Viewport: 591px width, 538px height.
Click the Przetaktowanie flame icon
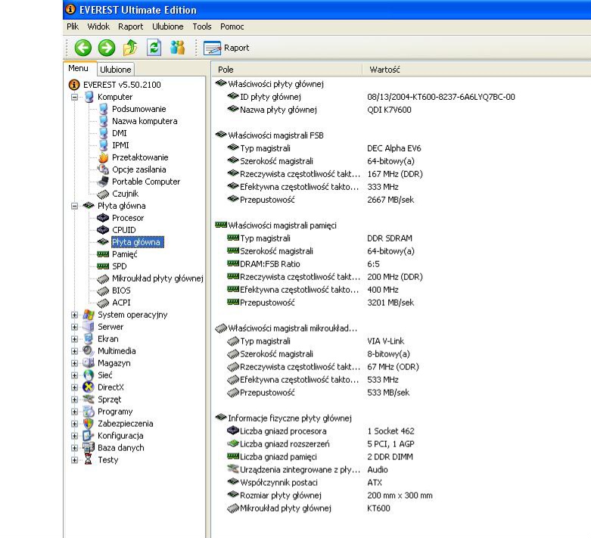(x=103, y=157)
